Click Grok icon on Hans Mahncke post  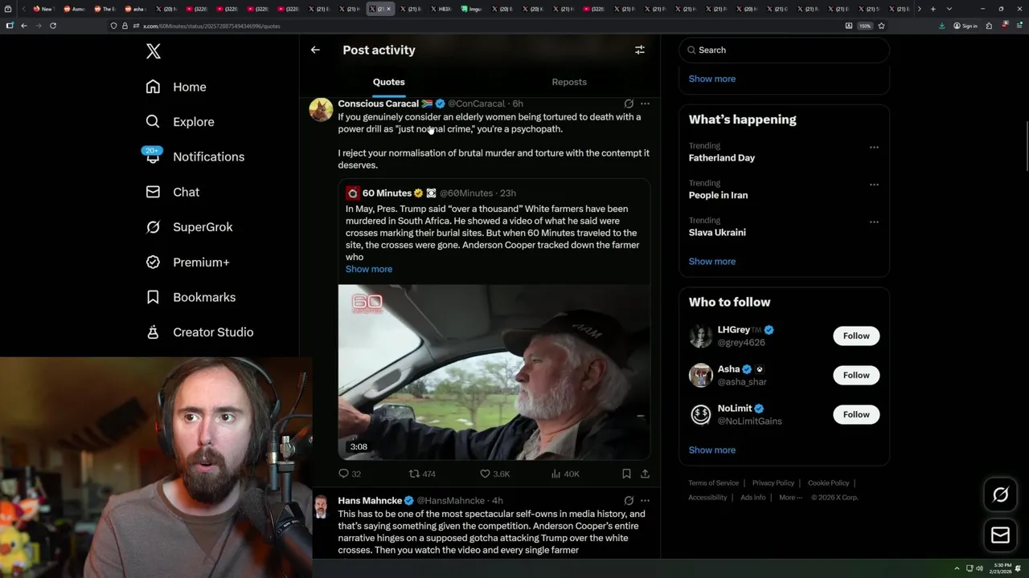tap(629, 500)
